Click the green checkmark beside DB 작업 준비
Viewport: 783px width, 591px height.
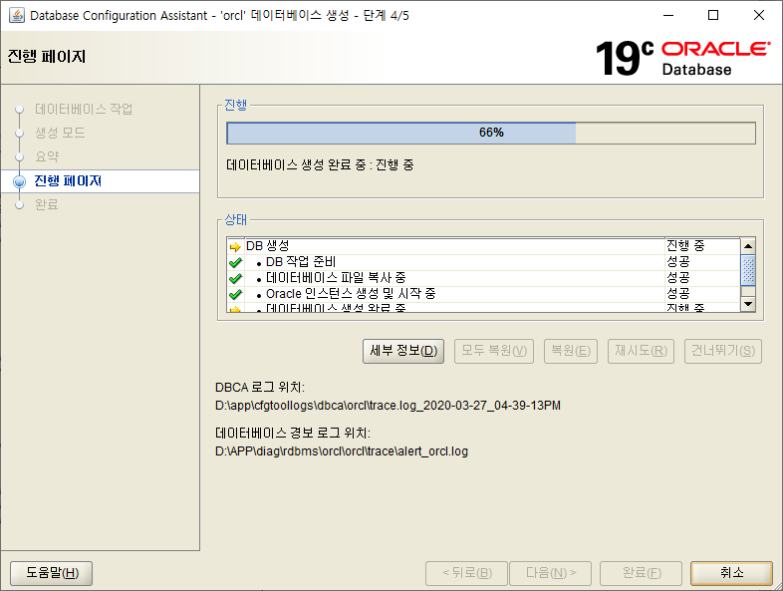pos(235,262)
